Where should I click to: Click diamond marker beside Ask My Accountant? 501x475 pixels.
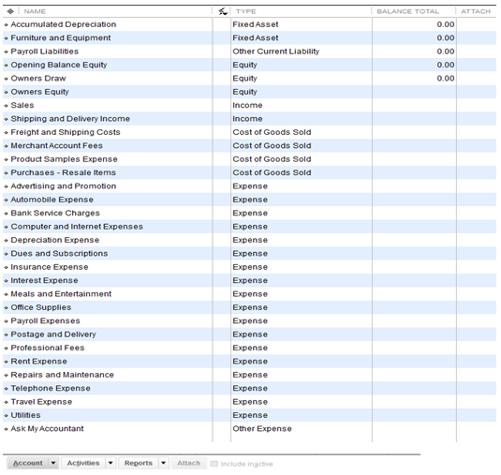pos(6,429)
